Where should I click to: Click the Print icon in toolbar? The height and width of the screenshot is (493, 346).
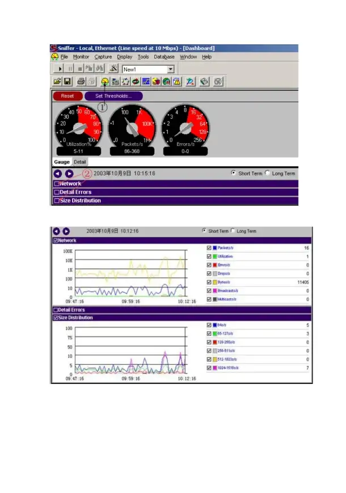click(81, 82)
